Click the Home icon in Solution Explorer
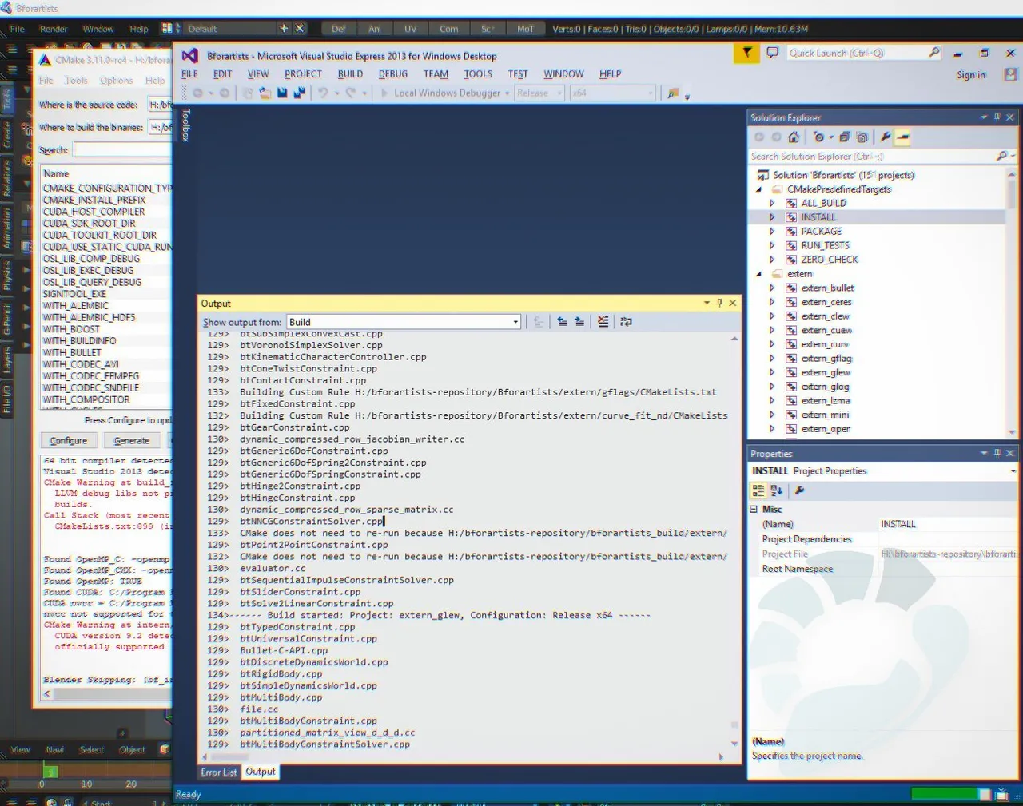Screen dimensions: 1023x806 [x=793, y=137]
